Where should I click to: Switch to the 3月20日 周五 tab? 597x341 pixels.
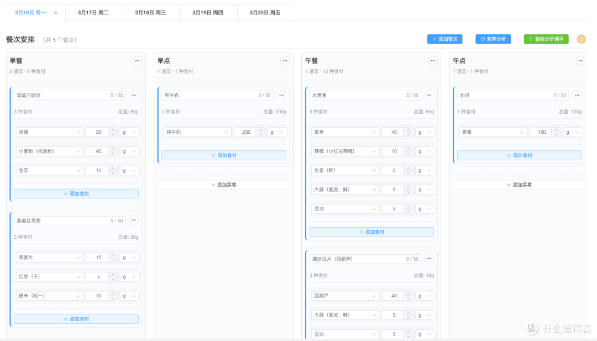[x=265, y=13]
